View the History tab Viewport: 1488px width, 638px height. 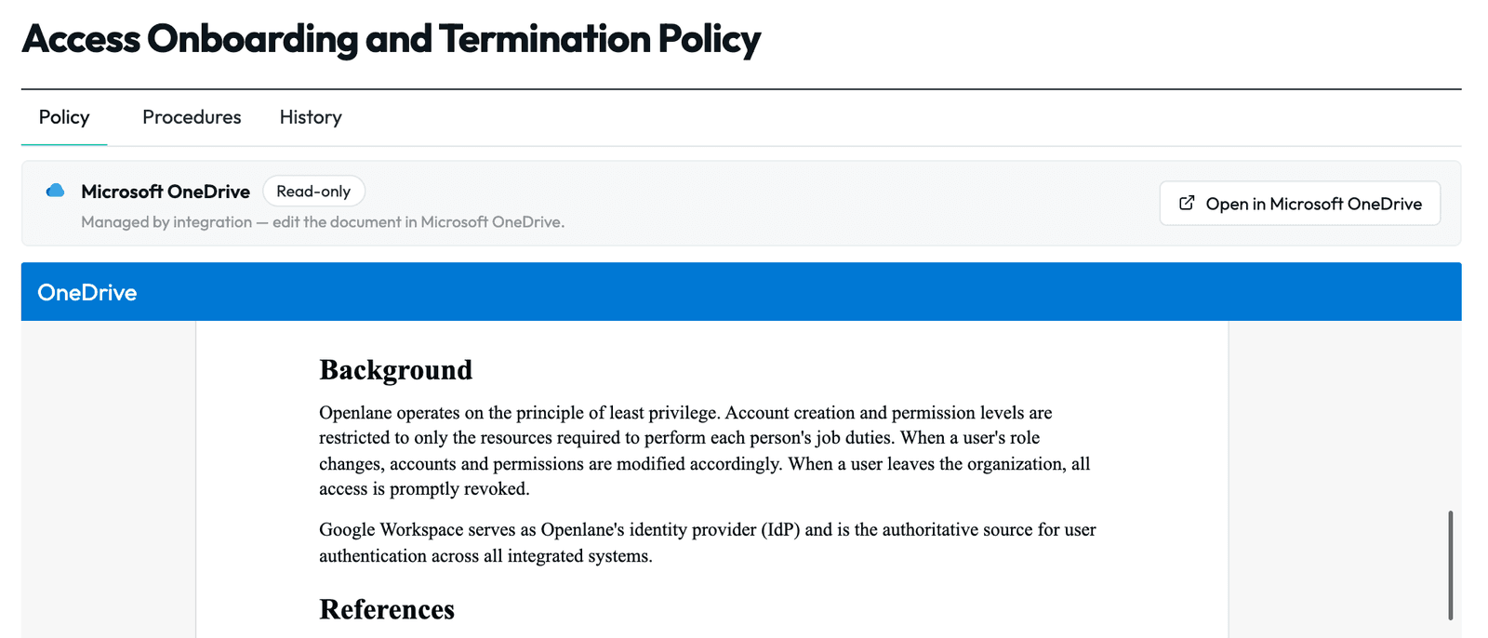click(311, 117)
